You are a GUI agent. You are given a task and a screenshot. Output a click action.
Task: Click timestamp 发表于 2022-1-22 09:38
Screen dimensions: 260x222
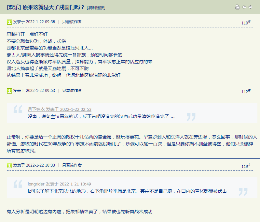34,22
